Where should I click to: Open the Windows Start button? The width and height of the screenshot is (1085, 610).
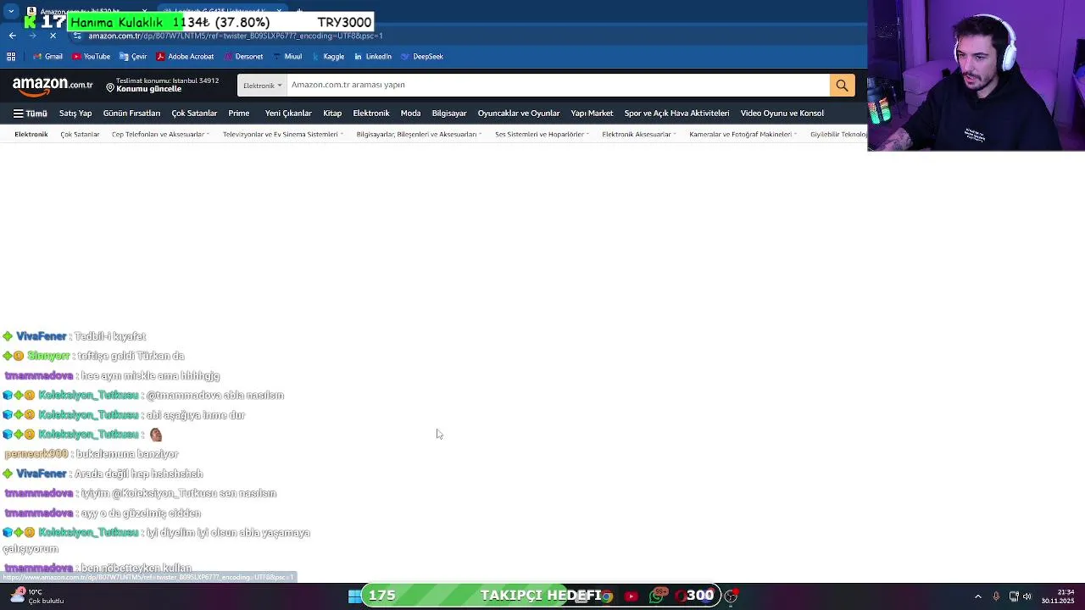point(354,596)
